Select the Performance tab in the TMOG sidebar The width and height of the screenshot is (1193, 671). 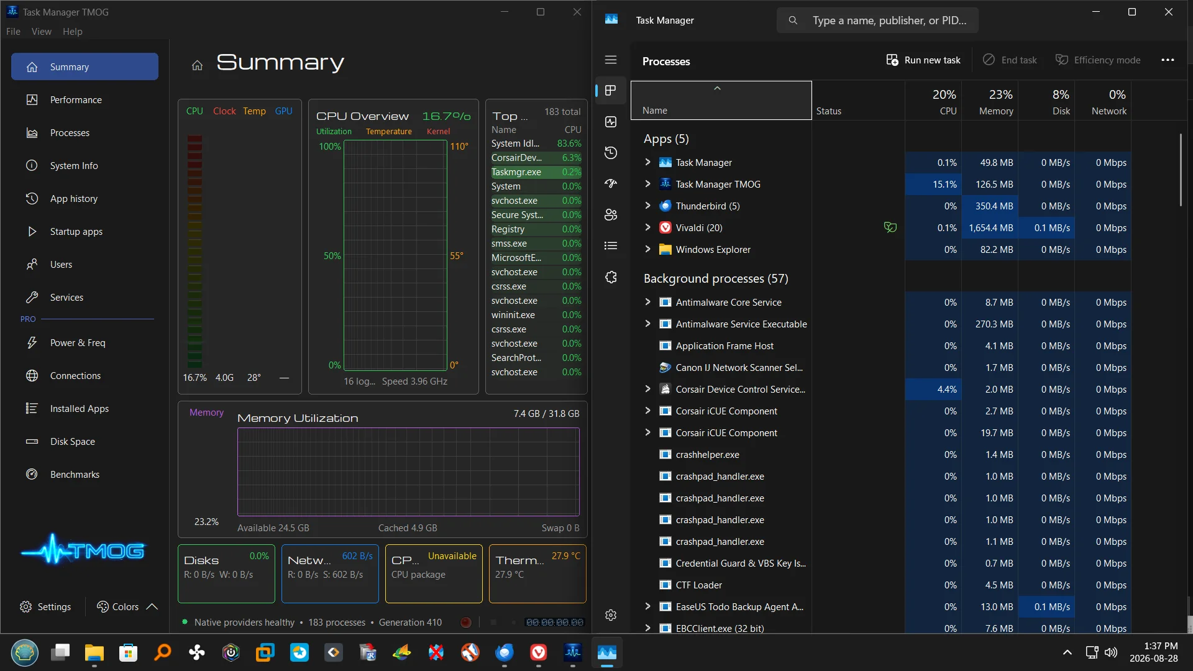(85, 99)
